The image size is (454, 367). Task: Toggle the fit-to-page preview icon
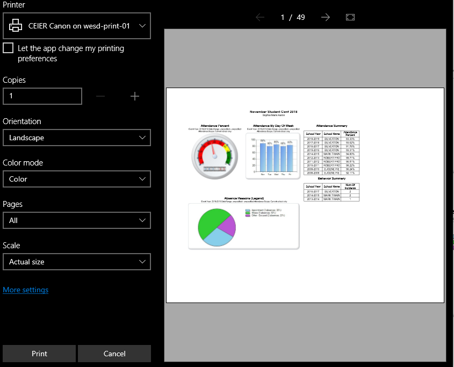tap(350, 17)
